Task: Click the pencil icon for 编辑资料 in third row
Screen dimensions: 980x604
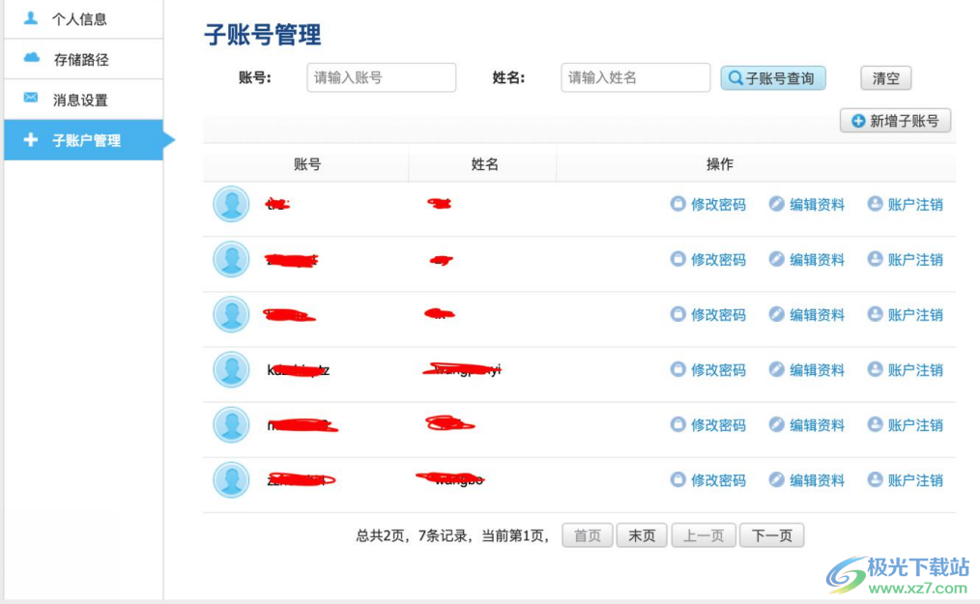Action: click(x=776, y=314)
